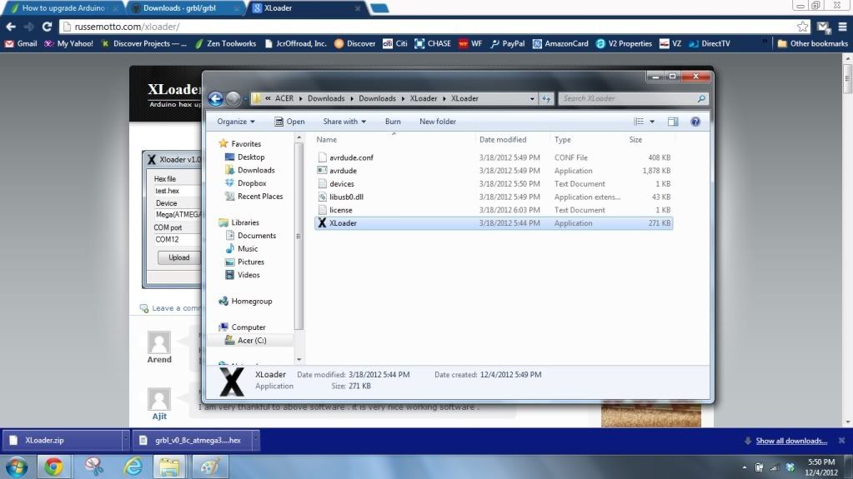Select the libusb0.dll file
853x479 pixels.
tap(494, 197)
